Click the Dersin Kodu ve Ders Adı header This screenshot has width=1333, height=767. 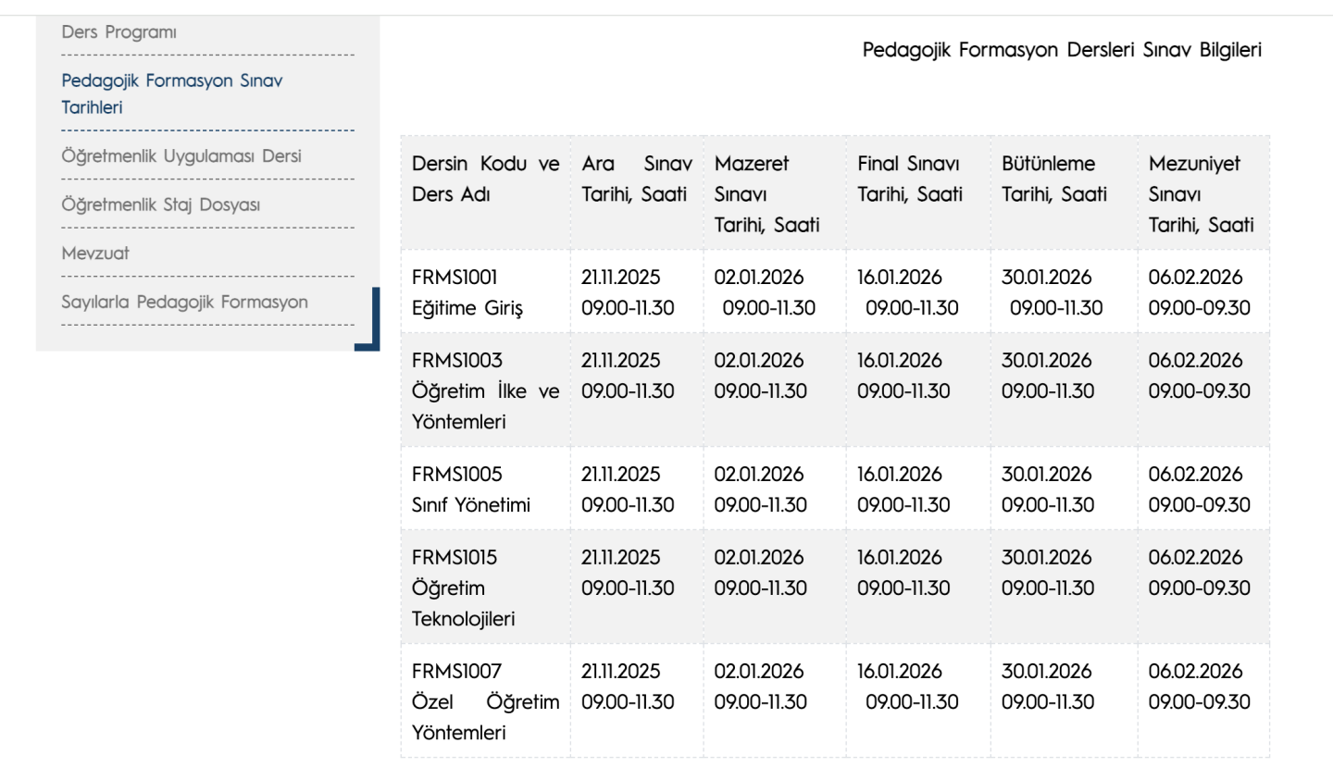click(485, 179)
